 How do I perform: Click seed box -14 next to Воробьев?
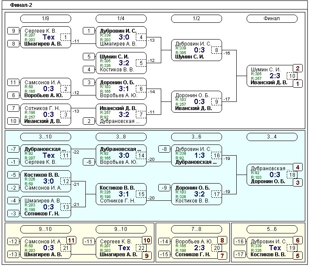[x=164, y=242]
